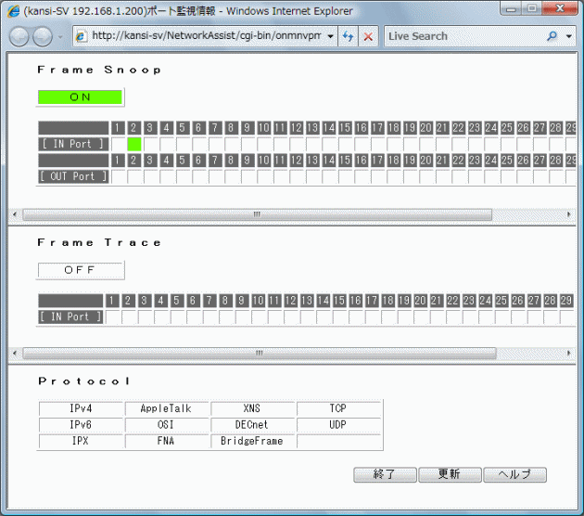The width and height of the screenshot is (584, 516).
Task: Click the Refresh page icon
Action: coord(348,36)
